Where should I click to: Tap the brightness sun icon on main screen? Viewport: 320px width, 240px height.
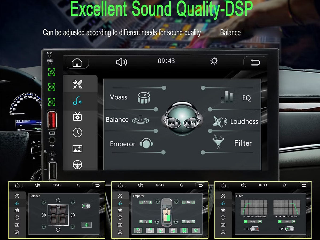pyautogui.click(x=214, y=61)
